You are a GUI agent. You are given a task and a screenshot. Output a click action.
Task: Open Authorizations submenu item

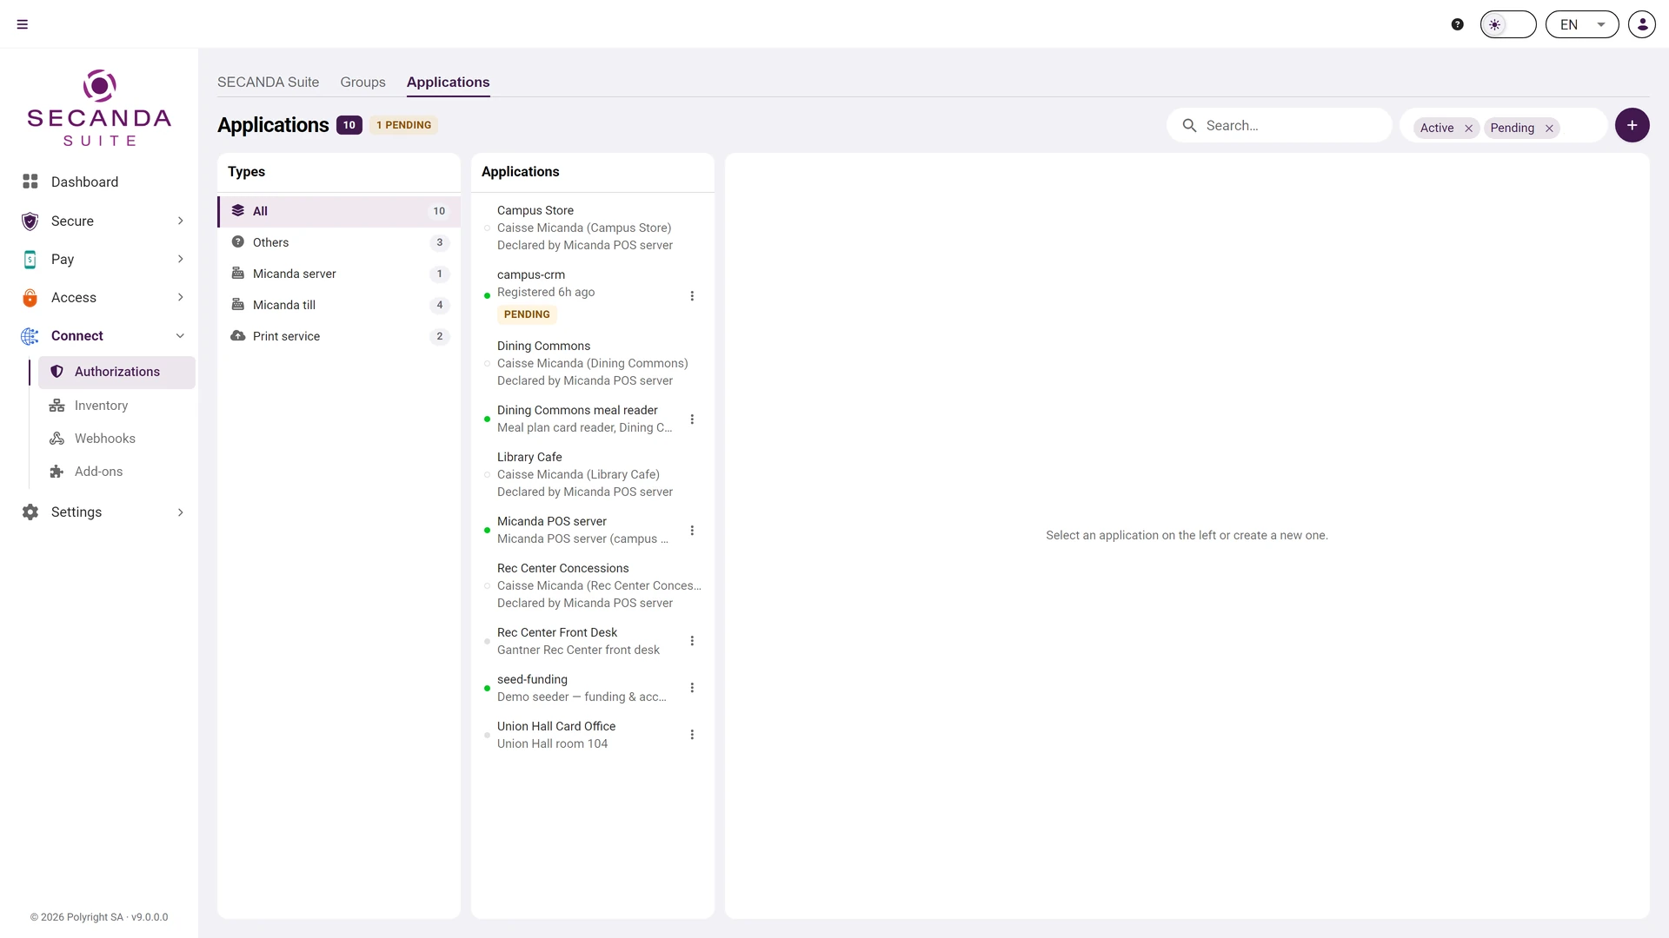click(116, 372)
